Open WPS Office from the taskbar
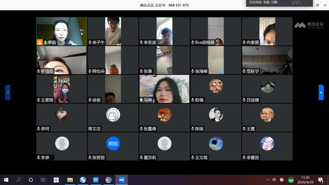Viewport: 329px width, 185px height. click(96, 180)
